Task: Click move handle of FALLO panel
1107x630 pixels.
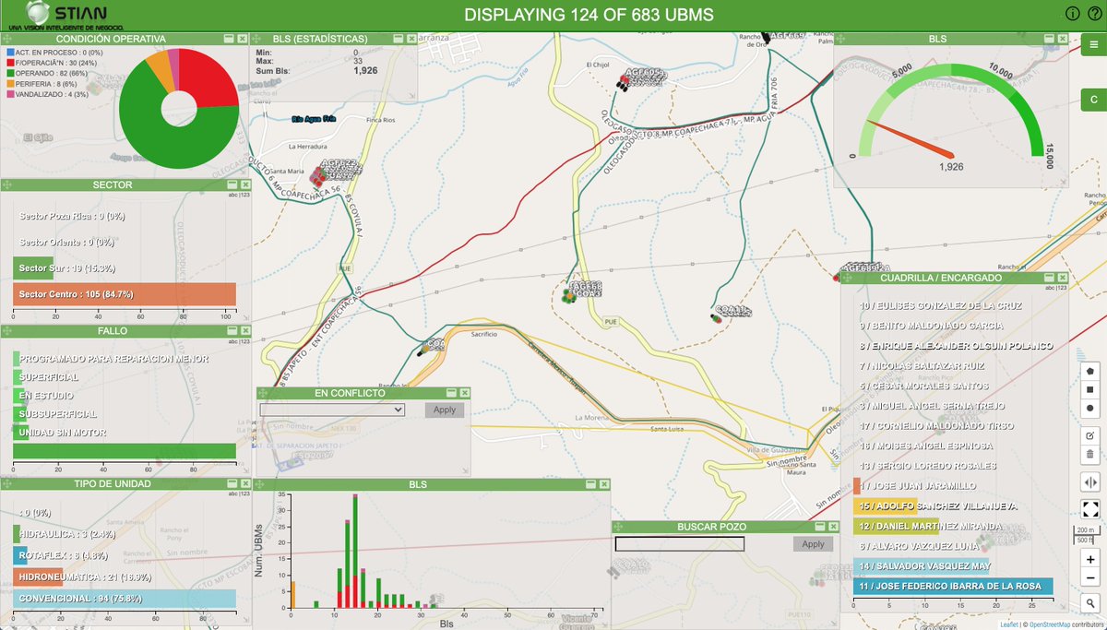Action: pyautogui.click(x=7, y=330)
